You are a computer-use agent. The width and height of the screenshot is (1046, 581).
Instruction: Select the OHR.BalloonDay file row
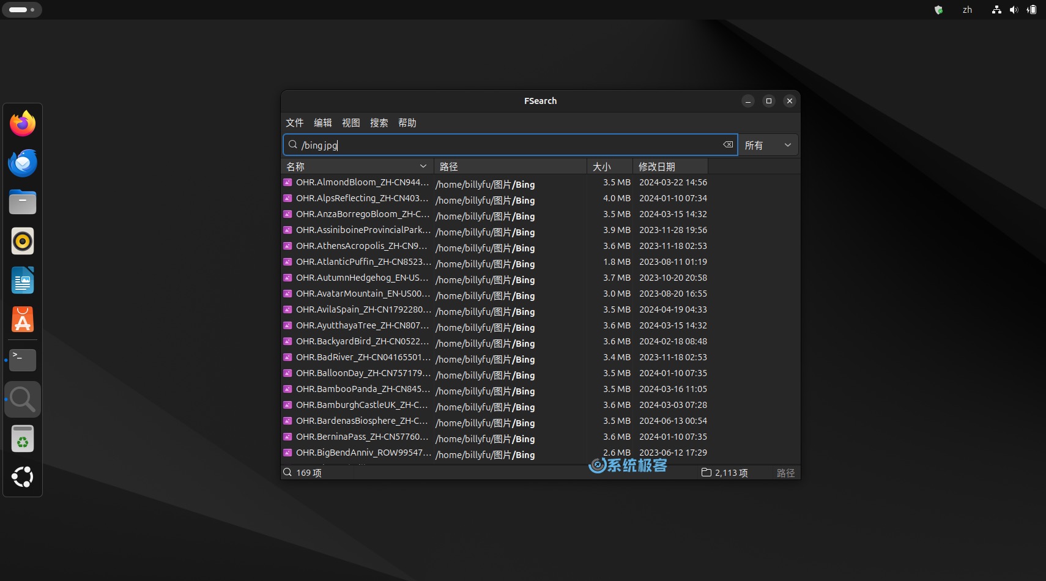click(540, 373)
